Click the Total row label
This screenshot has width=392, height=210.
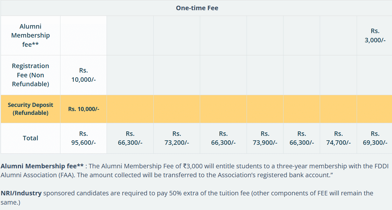tap(30, 138)
